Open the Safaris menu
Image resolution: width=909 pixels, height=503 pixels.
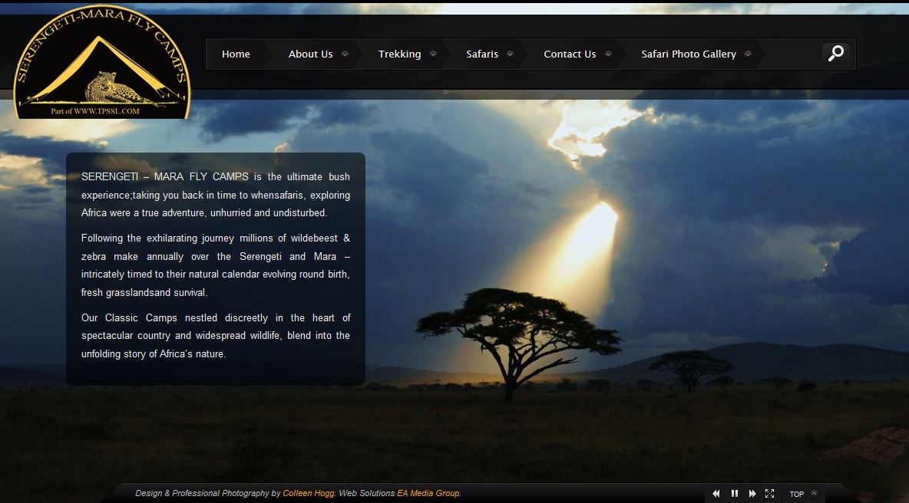(x=482, y=54)
